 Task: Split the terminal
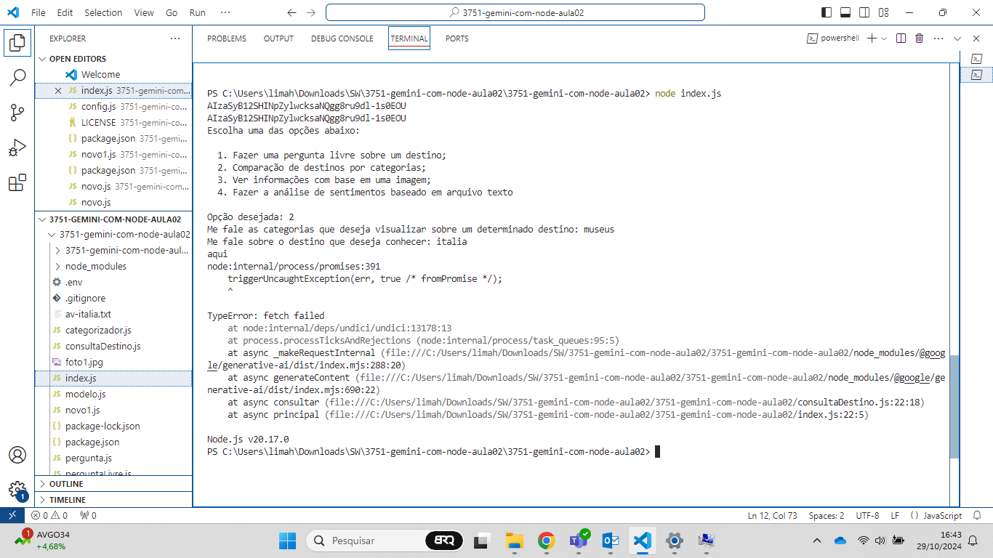pyautogui.click(x=901, y=39)
